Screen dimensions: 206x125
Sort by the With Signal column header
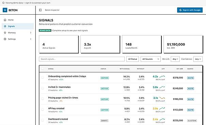point(125,69)
